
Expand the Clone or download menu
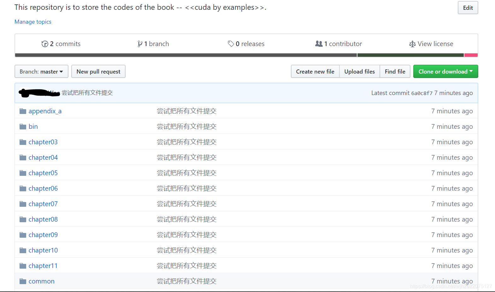445,71
